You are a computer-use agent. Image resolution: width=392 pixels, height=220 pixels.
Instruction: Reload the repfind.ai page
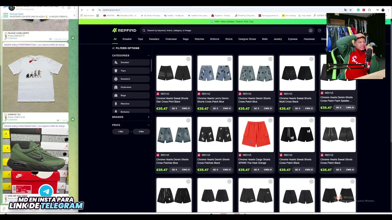(93, 10)
